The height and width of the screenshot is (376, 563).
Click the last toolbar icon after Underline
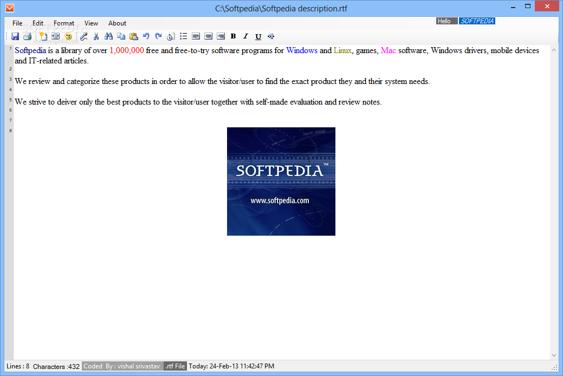[x=271, y=36]
